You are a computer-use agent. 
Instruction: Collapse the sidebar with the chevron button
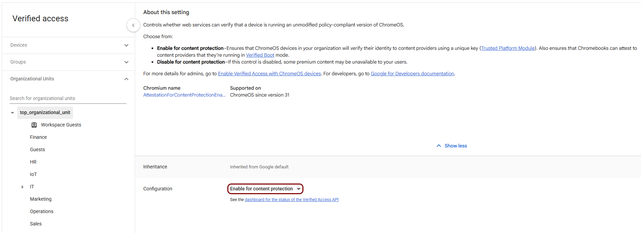point(133,25)
